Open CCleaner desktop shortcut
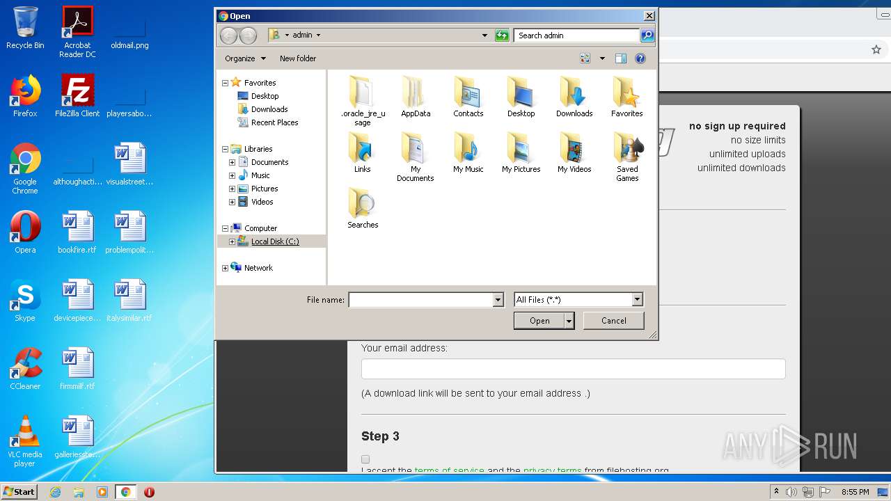891x501 pixels. tap(25, 369)
